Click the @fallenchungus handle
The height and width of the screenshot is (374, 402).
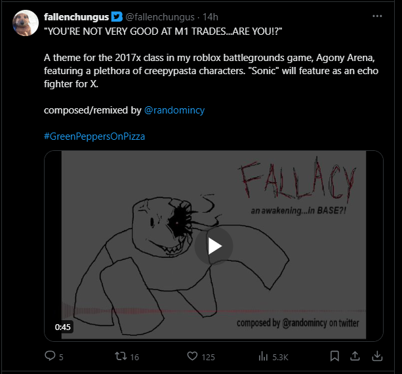point(159,16)
